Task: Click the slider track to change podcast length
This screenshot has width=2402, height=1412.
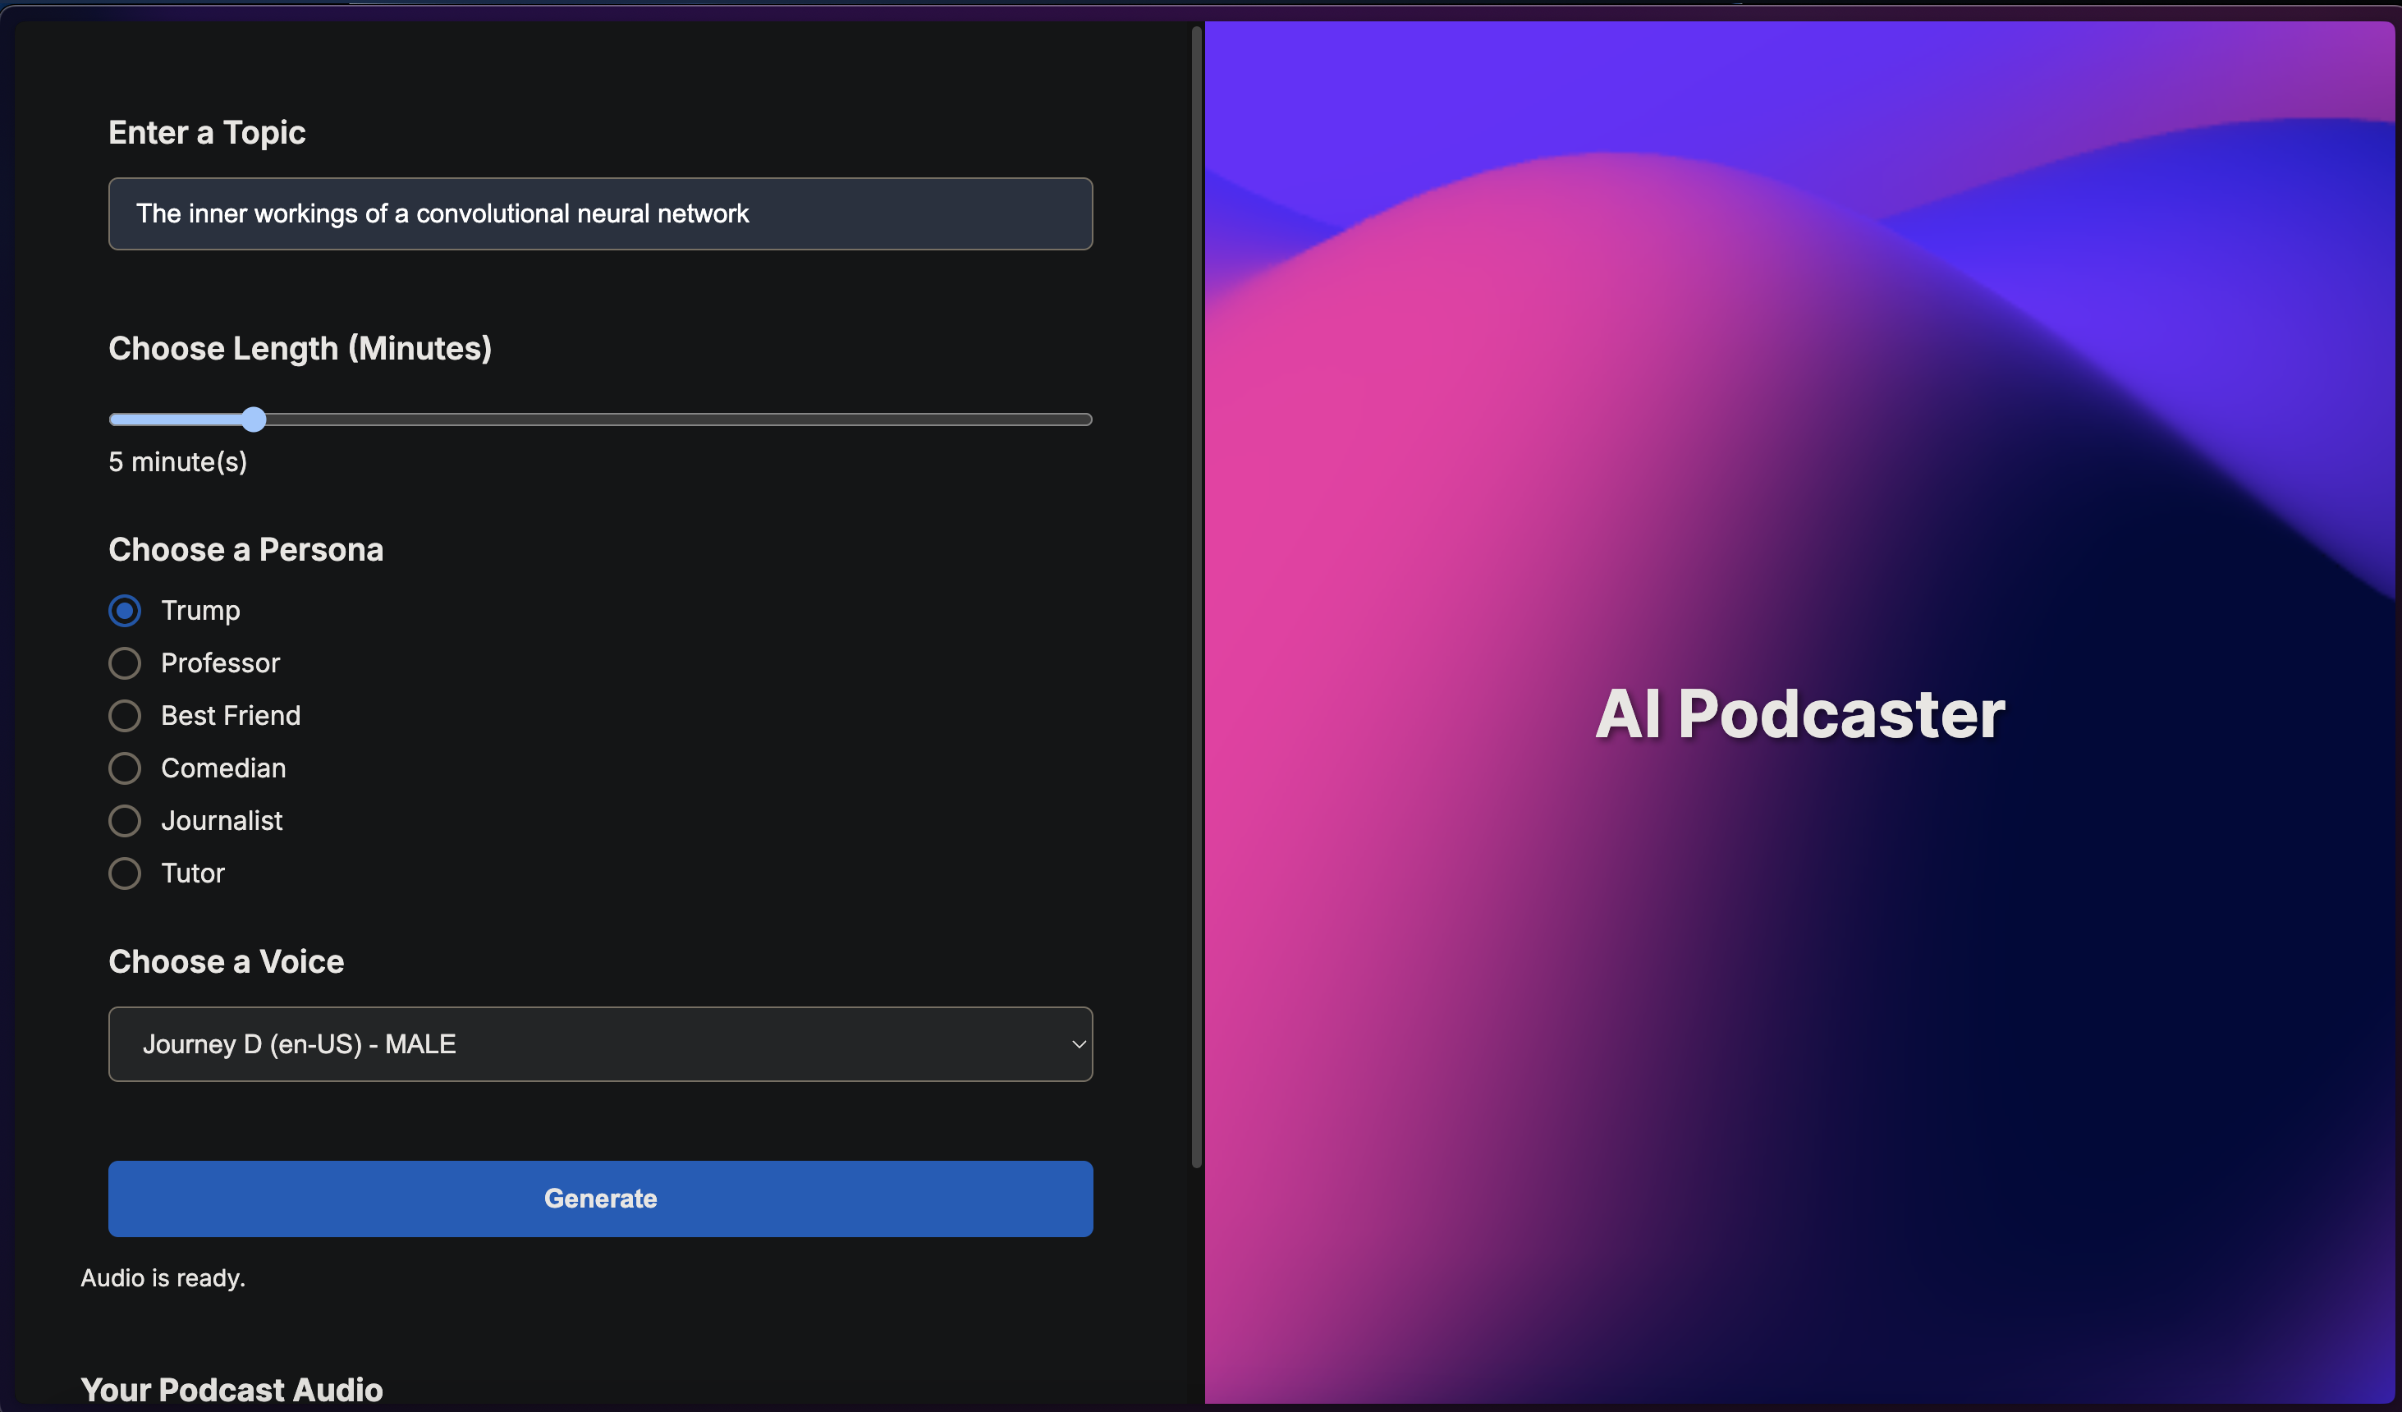Action: pyautogui.click(x=667, y=419)
